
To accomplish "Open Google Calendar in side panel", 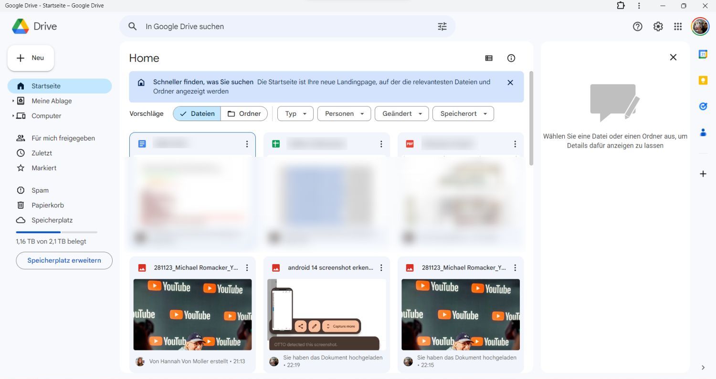I will [703, 54].
